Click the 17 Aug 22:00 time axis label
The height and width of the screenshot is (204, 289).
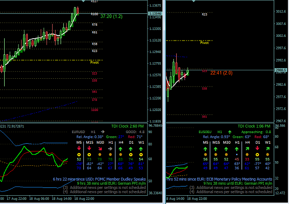[16, 199]
